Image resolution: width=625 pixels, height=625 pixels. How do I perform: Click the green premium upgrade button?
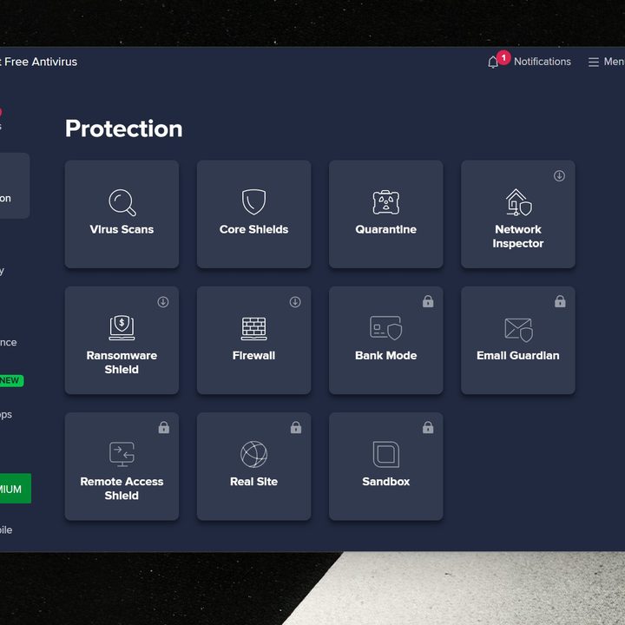pos(15,488)
